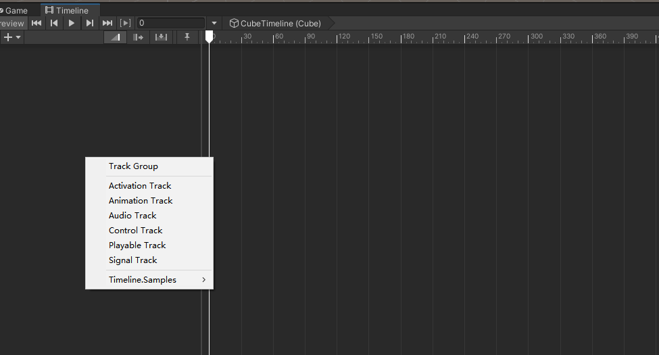Switch to the Game tab
The width and height of the screenshot is (659, 355).
[15, 10]
